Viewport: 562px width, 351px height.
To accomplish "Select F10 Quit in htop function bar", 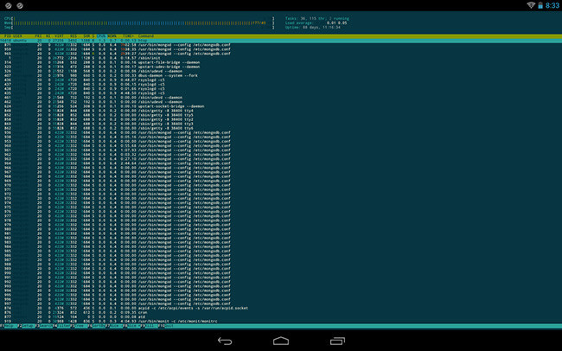I will tap(166, 326).
